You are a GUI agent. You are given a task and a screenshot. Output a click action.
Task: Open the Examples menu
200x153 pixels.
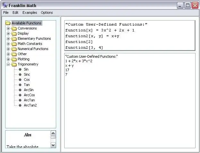point(30,13)
